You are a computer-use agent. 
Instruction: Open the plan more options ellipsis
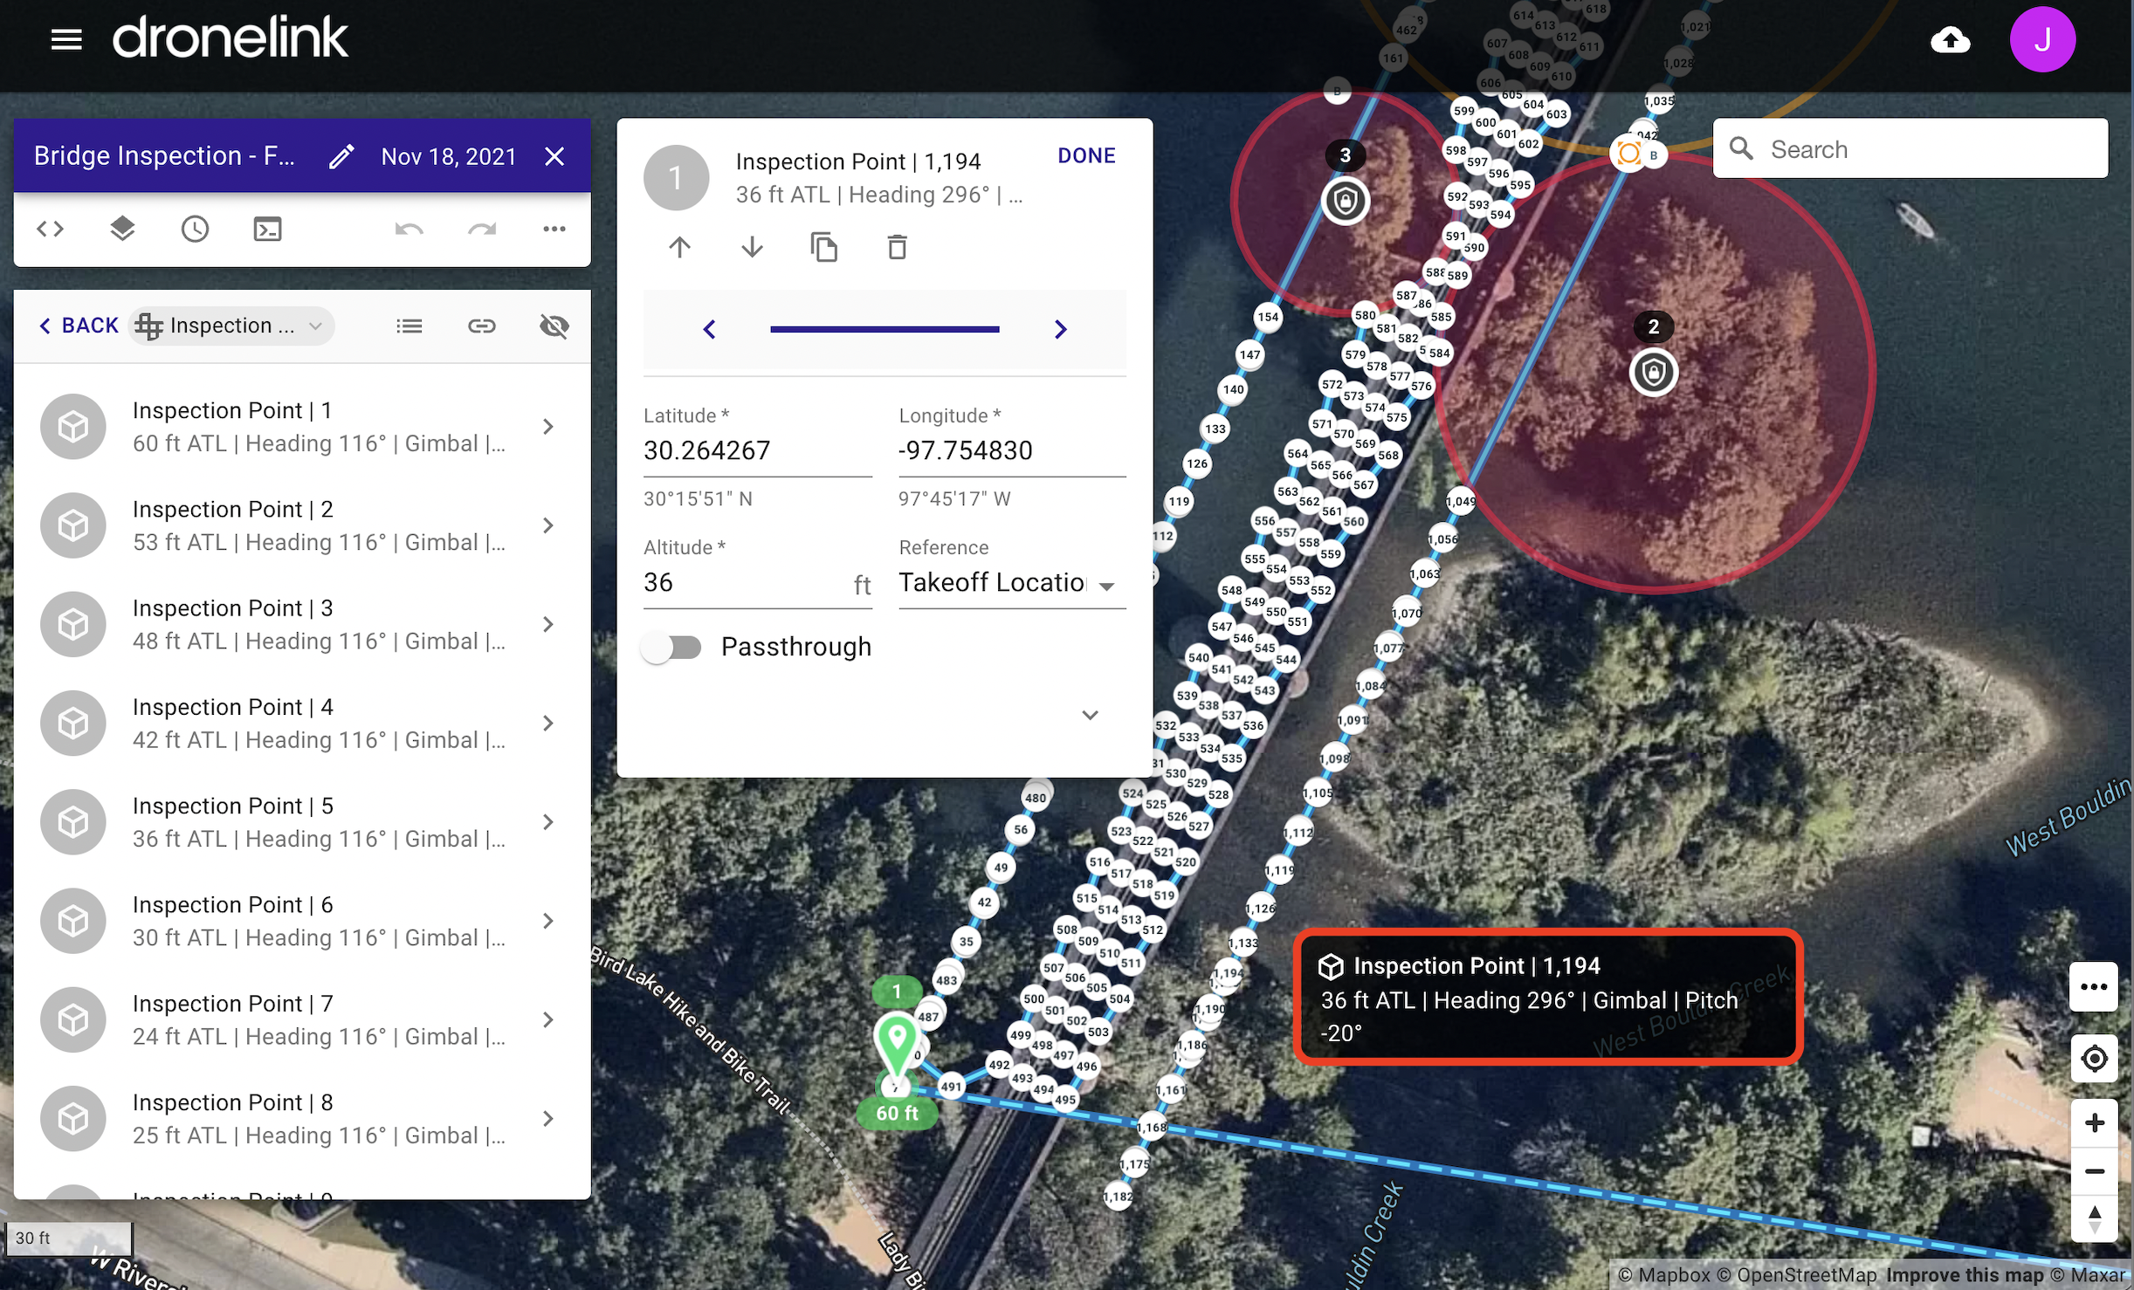coord(554,229)
